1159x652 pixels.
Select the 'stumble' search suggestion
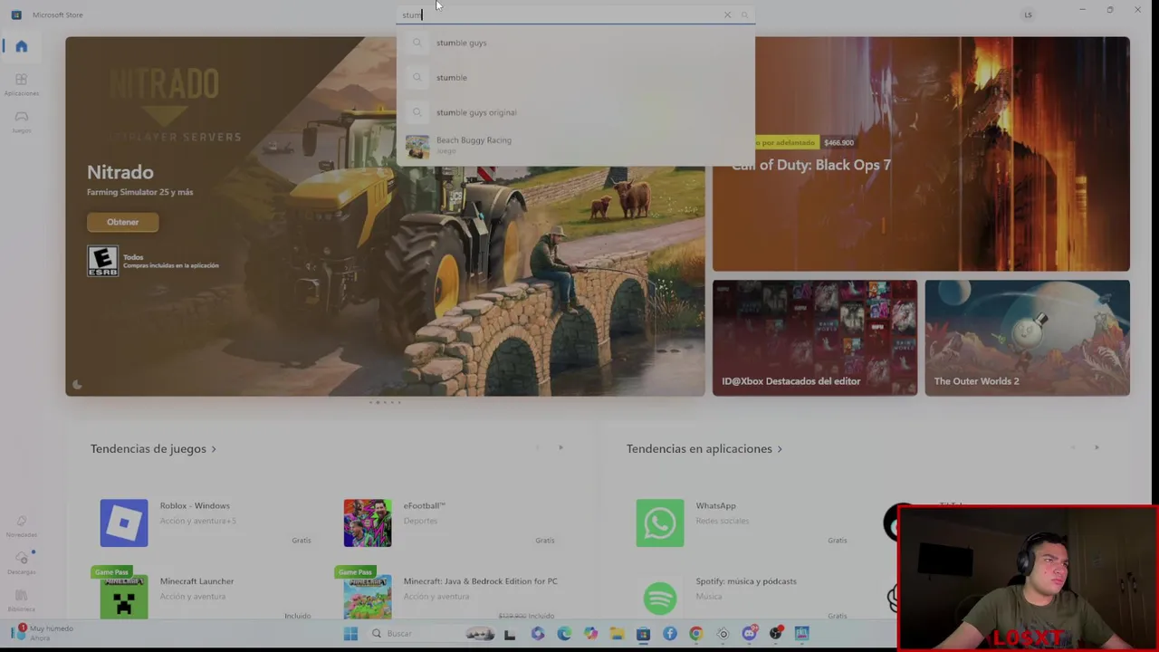pos(575,77)
